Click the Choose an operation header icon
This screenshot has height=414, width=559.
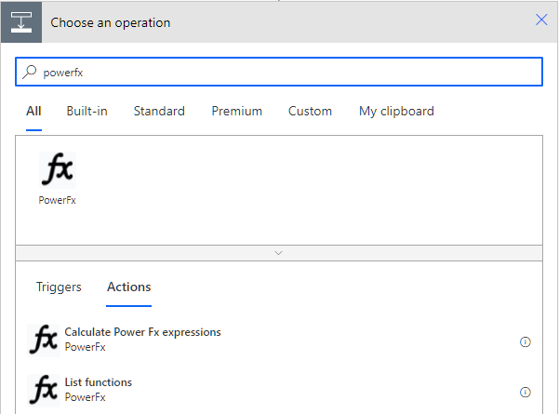[21, 22]
